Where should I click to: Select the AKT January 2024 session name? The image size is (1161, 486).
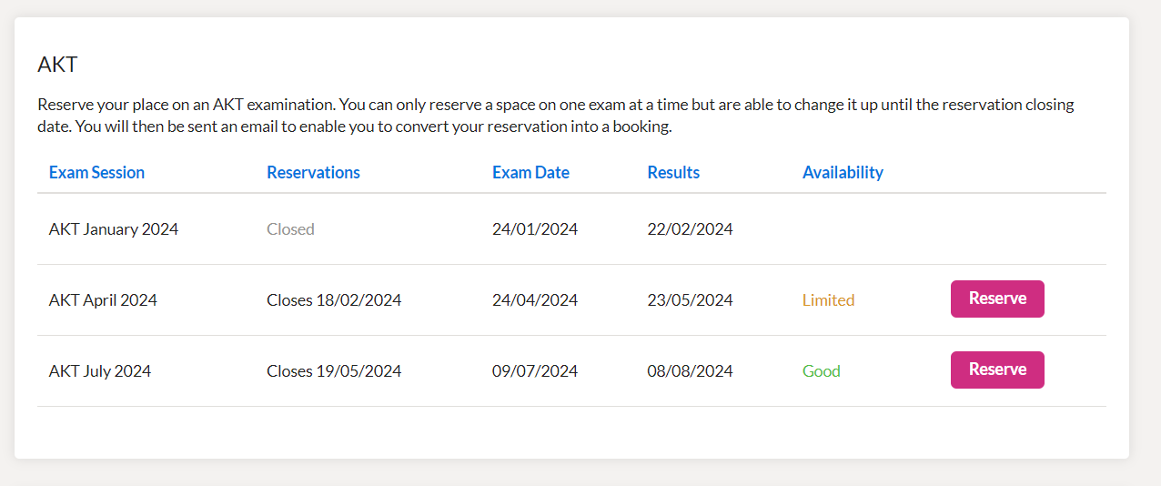click(x=114, y=229)
